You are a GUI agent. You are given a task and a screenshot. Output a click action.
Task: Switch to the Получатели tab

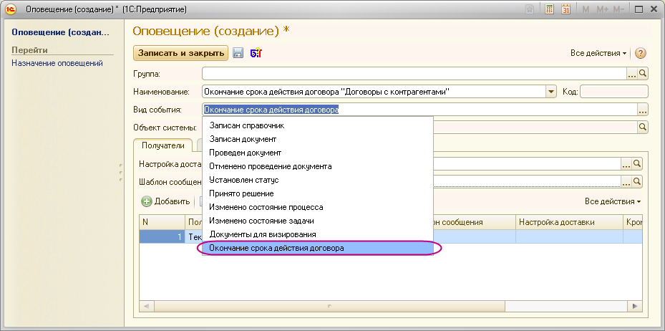point(163,145)
